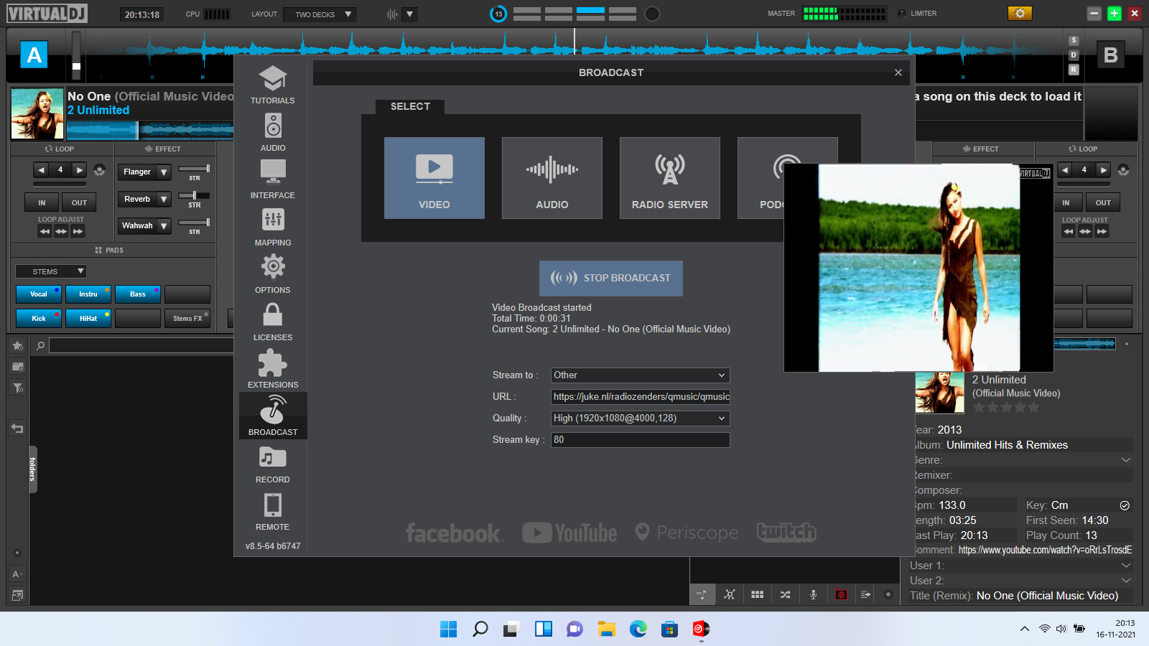Image resolution: width=1149 pixels, height=646 pixels.
Task: Click the URL input field
Action: tap(641, 397)
